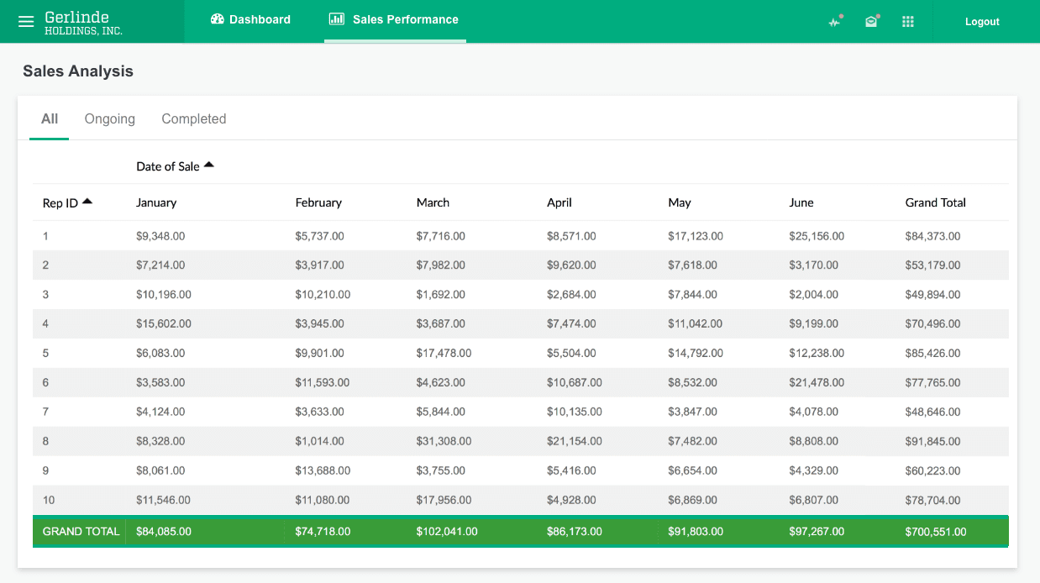Toggle sort arrow next to Date of Sale

coord(209,165)
